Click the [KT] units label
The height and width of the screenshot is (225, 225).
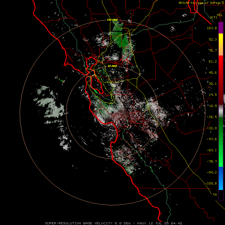(x=213, y=17)
